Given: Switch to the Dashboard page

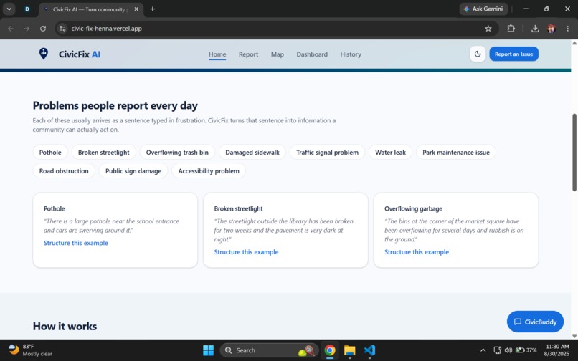Looking at the screenshot, I should click(312, 54).
